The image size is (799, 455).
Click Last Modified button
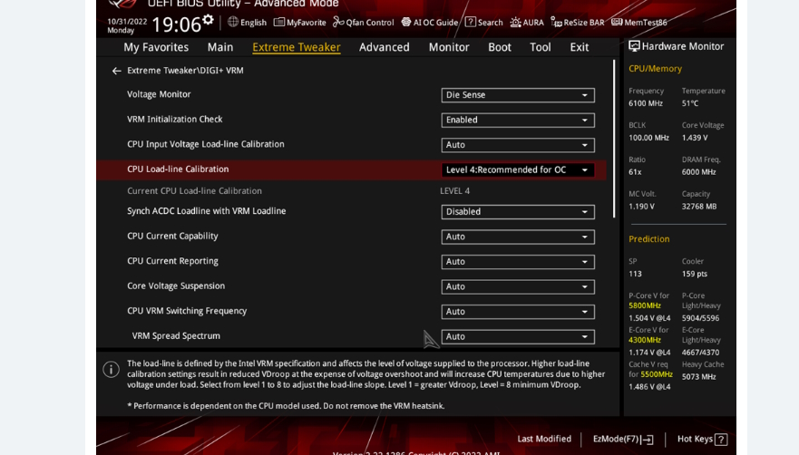pos(544,439)
